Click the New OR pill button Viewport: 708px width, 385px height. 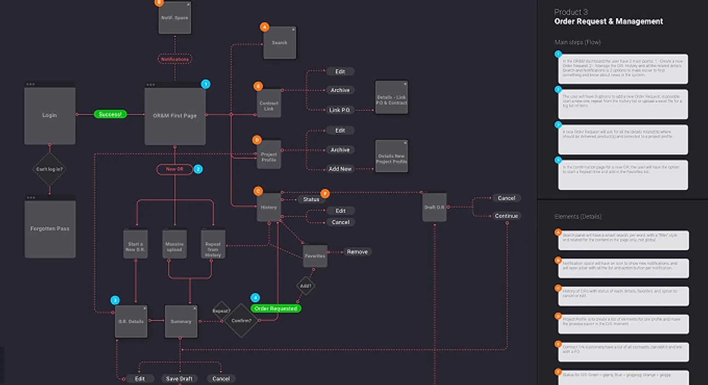pos(175,169)
